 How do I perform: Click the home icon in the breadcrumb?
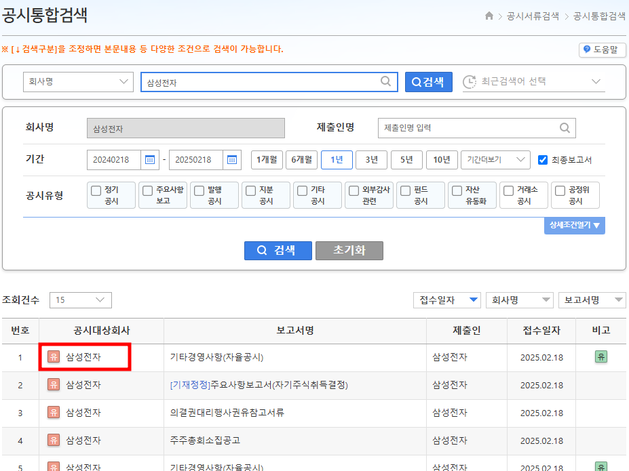coord(489,16)
